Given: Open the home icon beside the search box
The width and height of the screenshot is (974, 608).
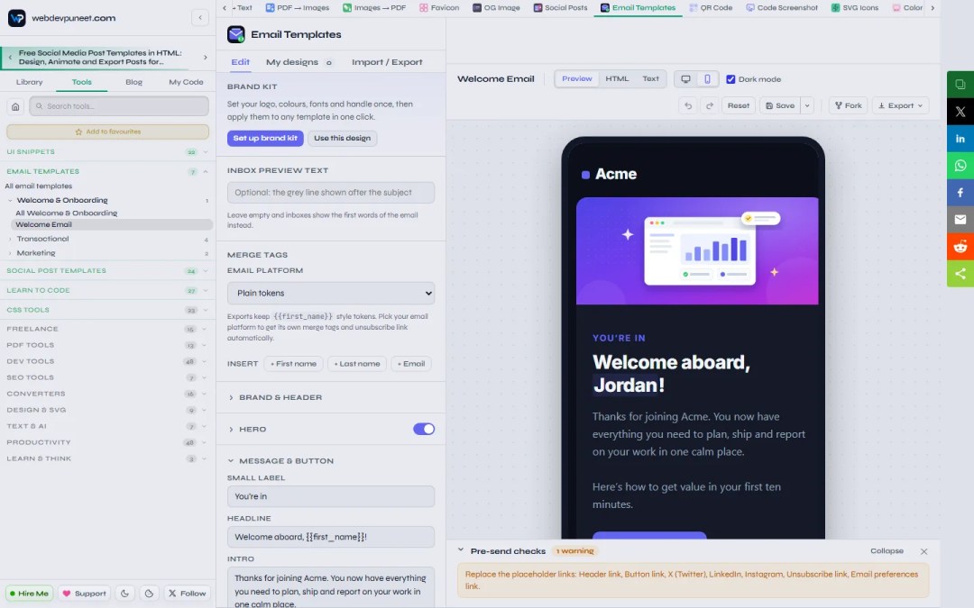Looking at the screenshot, I should click(15, 106).
